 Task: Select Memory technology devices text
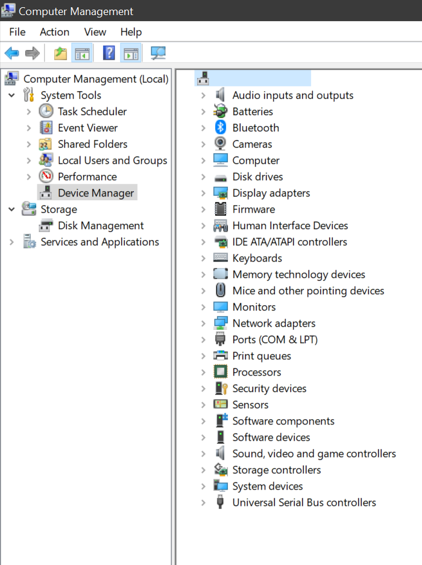299,274
